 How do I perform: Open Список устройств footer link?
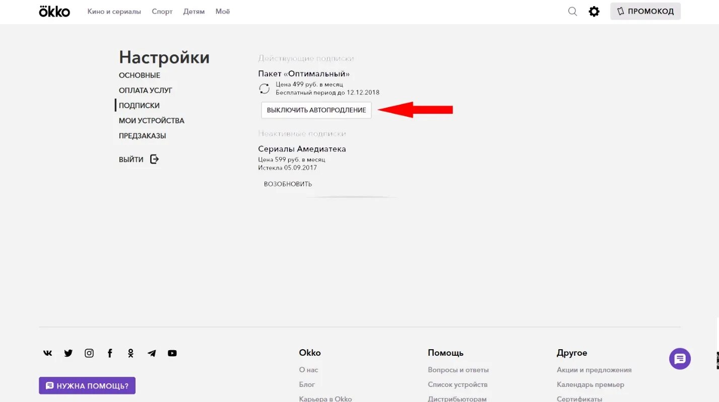point(457,384)
